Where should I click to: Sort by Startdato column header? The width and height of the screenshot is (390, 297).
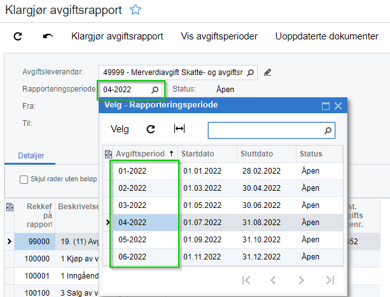coord(207,154)
